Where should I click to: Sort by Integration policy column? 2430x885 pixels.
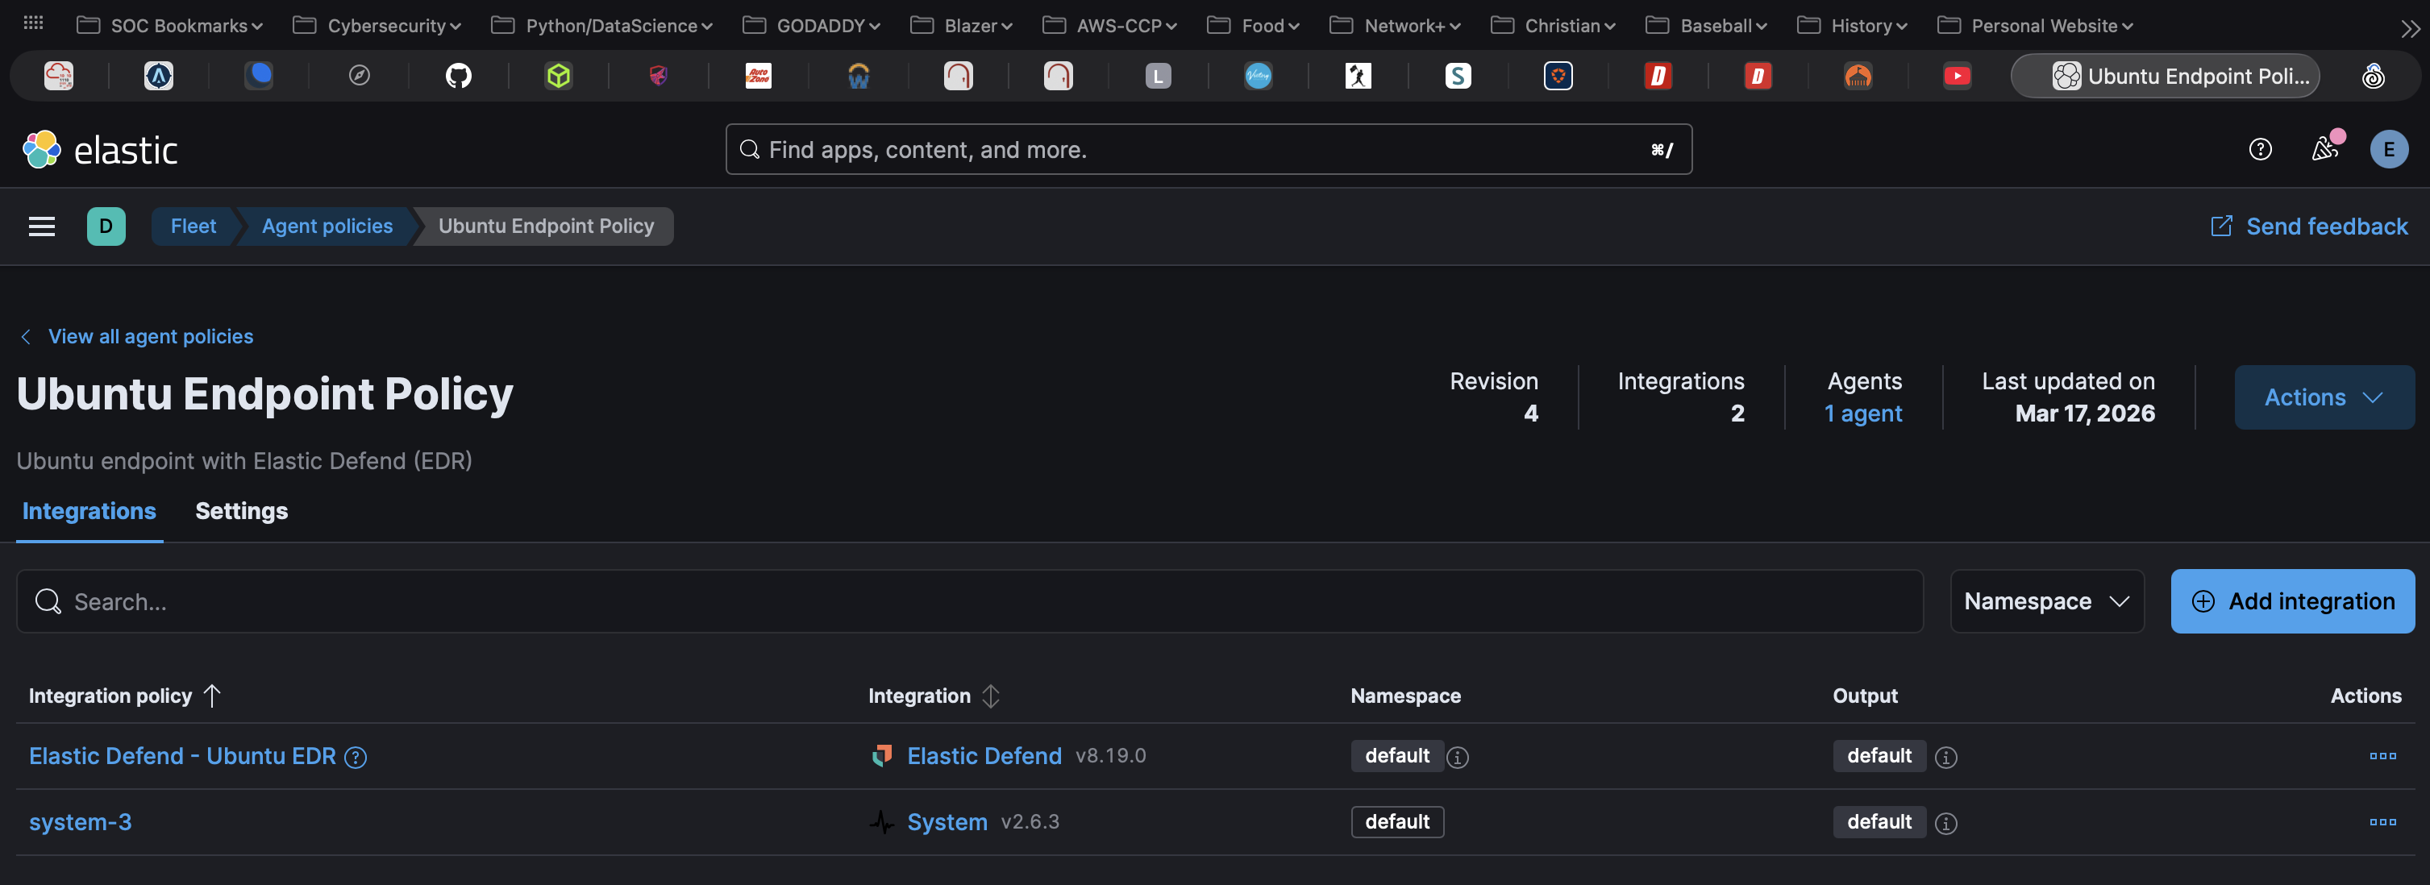(124, 696)
